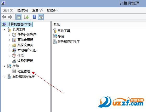Select 存储 label in the tree
Screen dimensions: 146x112
[16, 66]
